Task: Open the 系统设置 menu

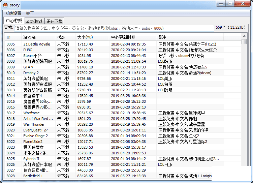Action: tap(13, 13)
